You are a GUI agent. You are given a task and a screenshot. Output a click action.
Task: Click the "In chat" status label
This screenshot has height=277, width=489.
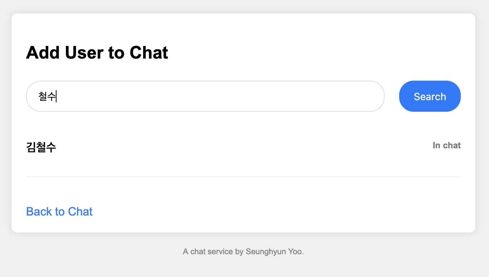(446, 145)
